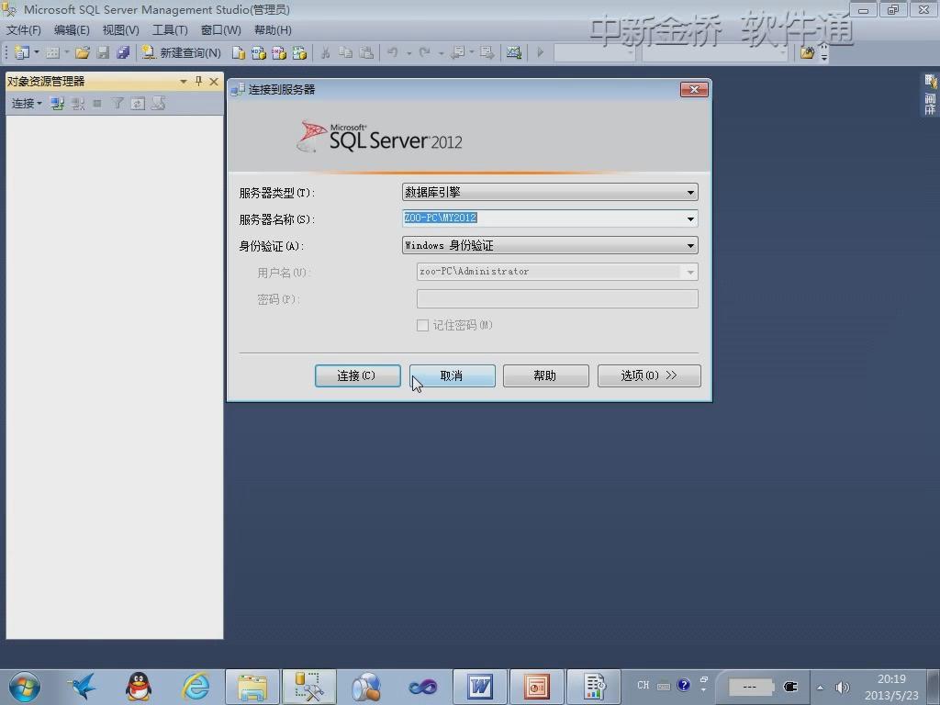
Task: Click the Filter funnel icon in Object Explorer
Action: [x=117, y=104]
